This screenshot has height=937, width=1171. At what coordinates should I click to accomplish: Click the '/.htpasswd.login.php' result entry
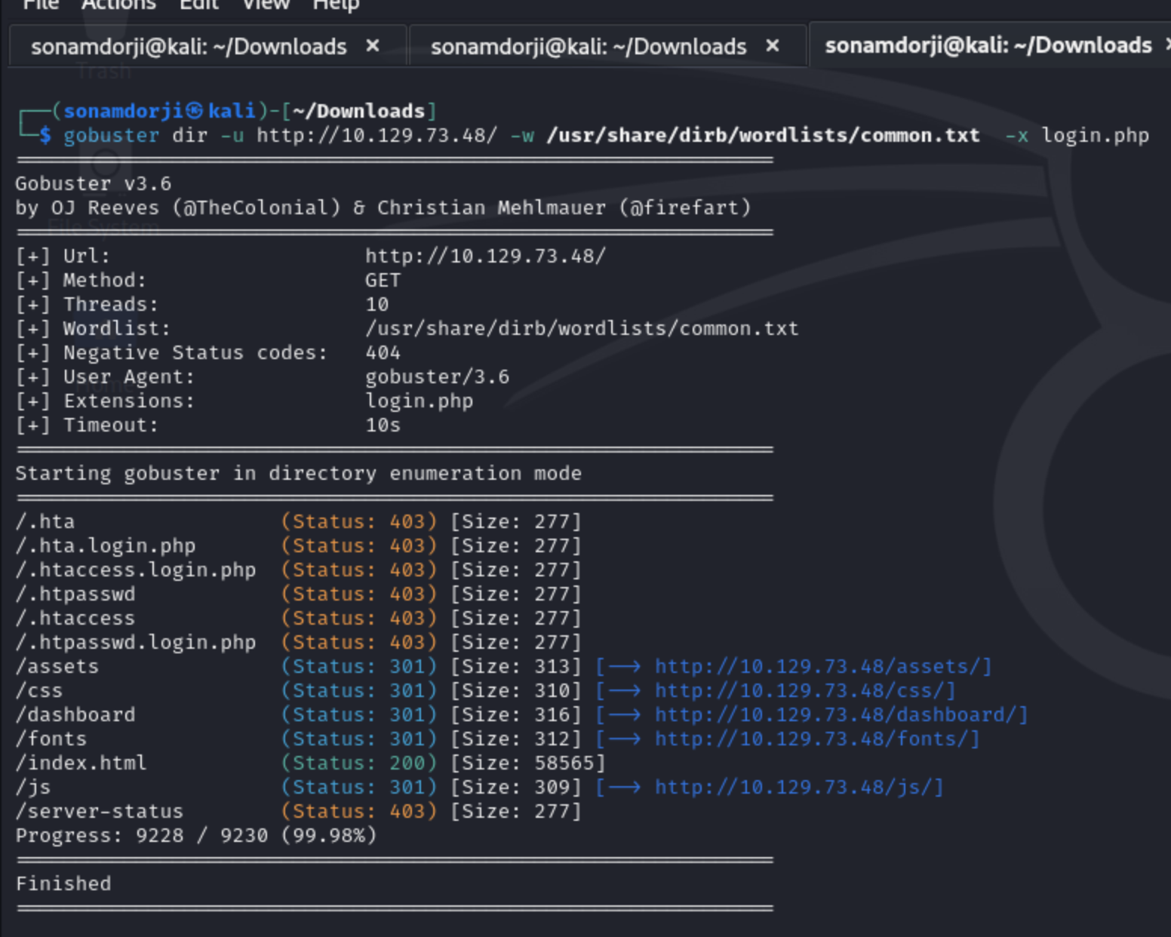pos(135,643)
